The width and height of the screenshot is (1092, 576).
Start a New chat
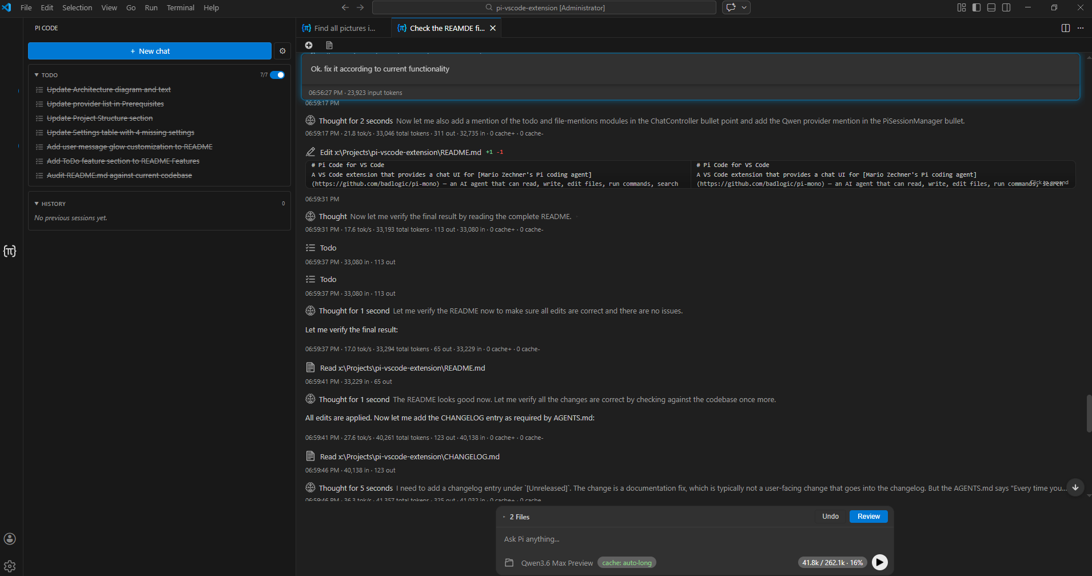(150, 51)
